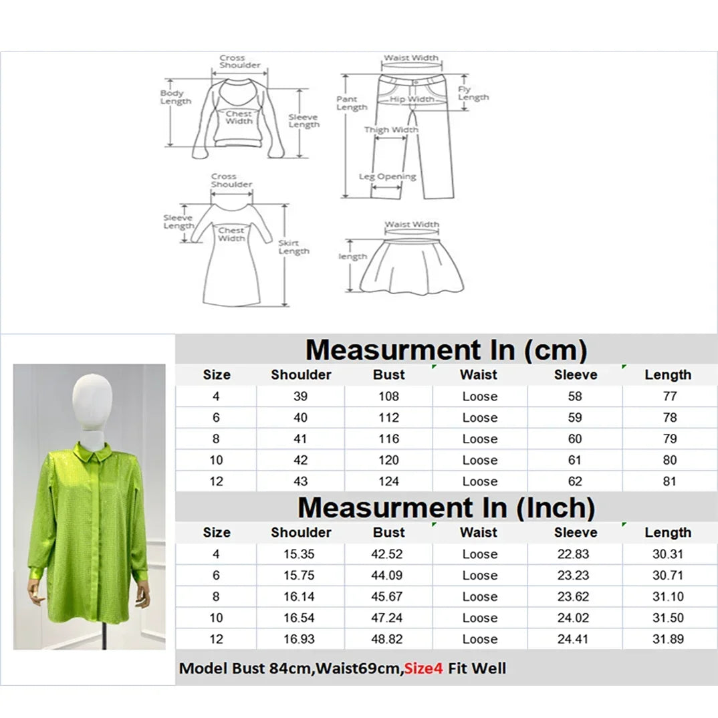The height and width of the screenshot is (718, 718).
Task: Select the Loose value in the size 8 cm row
Action: coord(479,439)
